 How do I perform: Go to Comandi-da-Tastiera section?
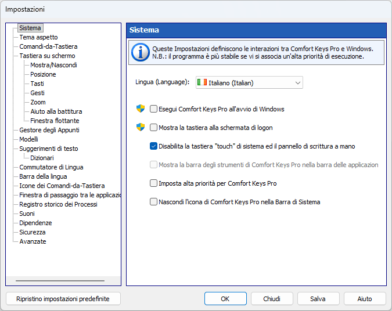coord(48,46)
